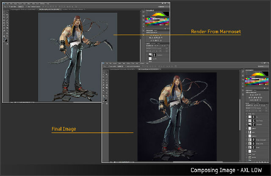The image size is (271, 176).
Task: Select the Eraser tool in Marmoset render window
Action: (x=4, y=25)
